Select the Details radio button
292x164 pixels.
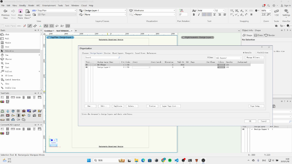point(244,53)
